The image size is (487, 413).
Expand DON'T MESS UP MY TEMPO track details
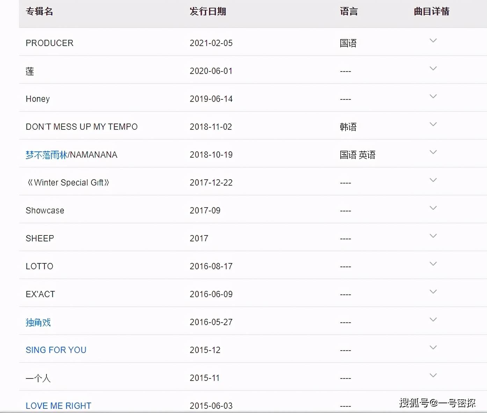(x=433, y=124)
